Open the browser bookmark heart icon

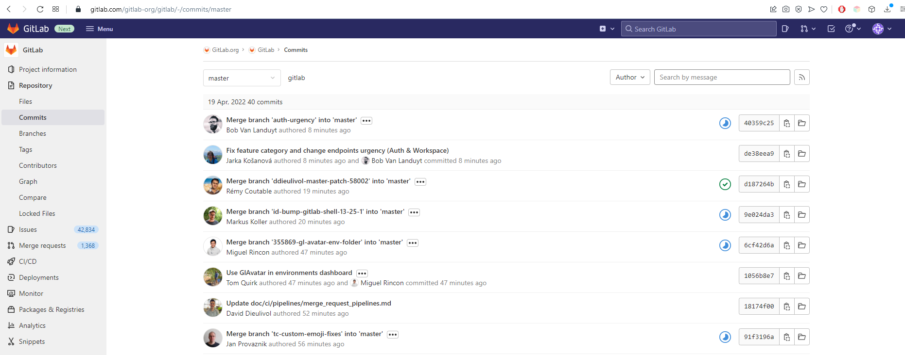(824, 9)
